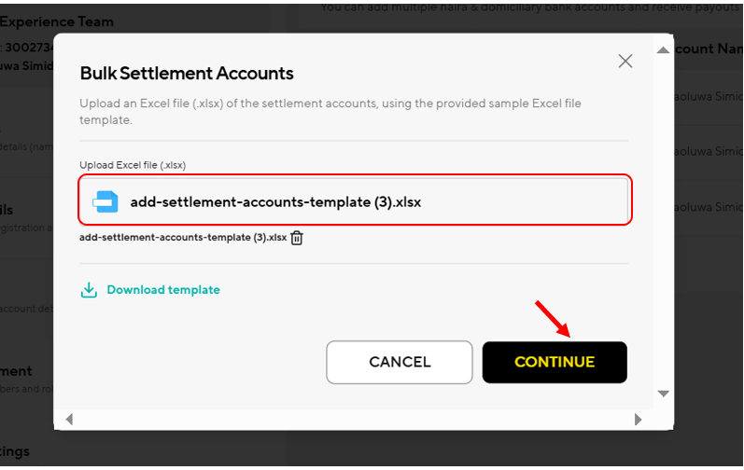Image resolution: width=744 pixels, height=470 pixels.
Task: Click the download arrow icon
Action: coord(89,290)
